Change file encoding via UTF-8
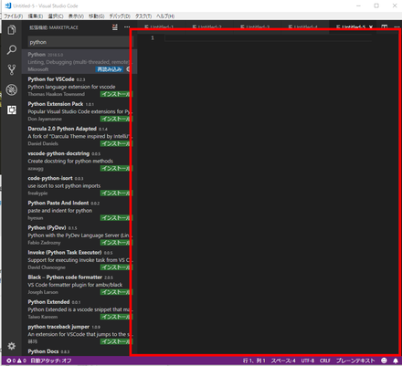 click(308, 361)
